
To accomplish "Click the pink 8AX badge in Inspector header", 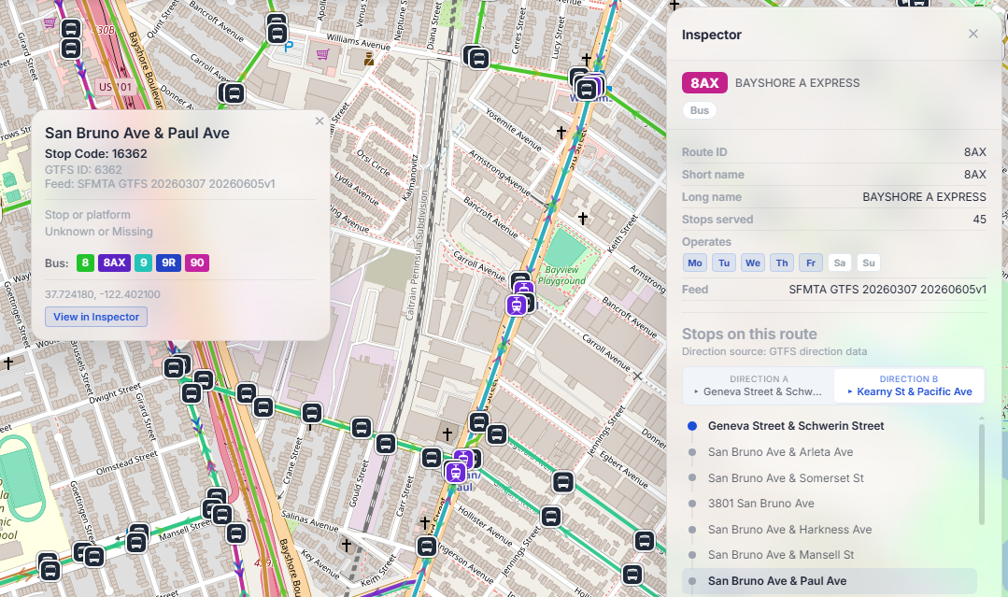I will pyautogui.click(x=704, y=83).
